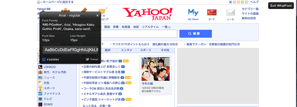Viewport: 297px width, 107px height.
Task: Click camera icon beside コーラCM headline
Action: pyautogui.click(x=122, y=88)
